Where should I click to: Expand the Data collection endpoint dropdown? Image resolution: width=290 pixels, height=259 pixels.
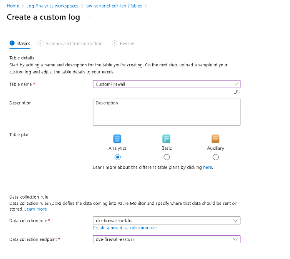point(166,239)
